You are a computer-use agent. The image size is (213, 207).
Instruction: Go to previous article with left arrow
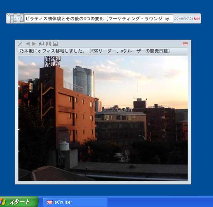point(28,44)
